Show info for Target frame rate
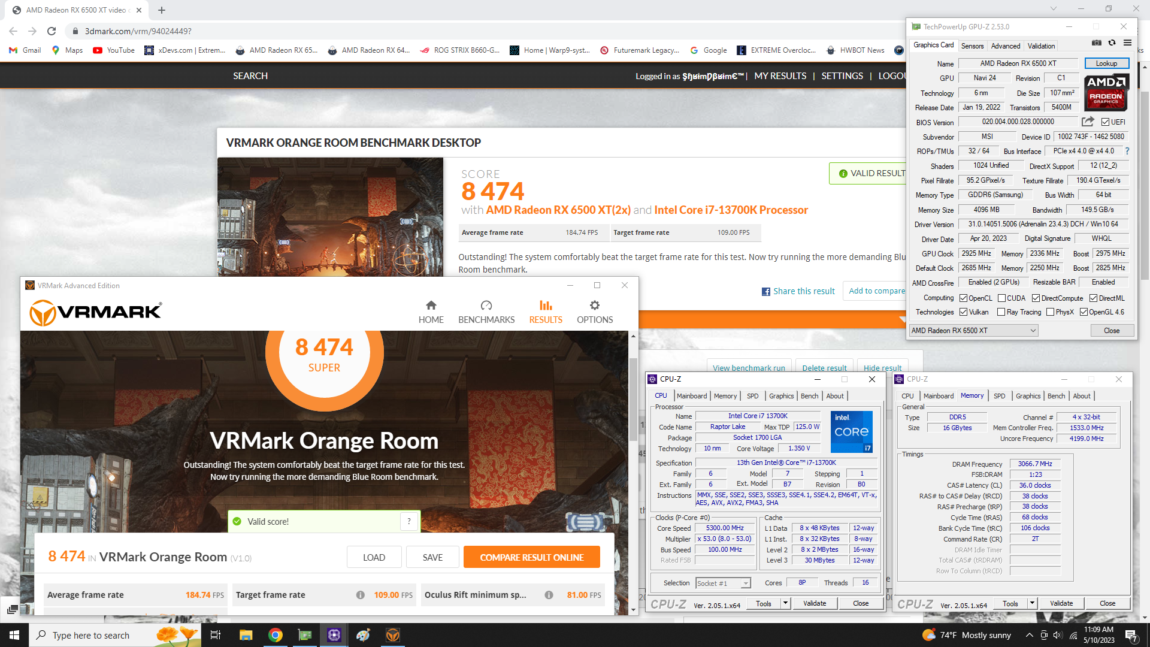 point(361,595)
